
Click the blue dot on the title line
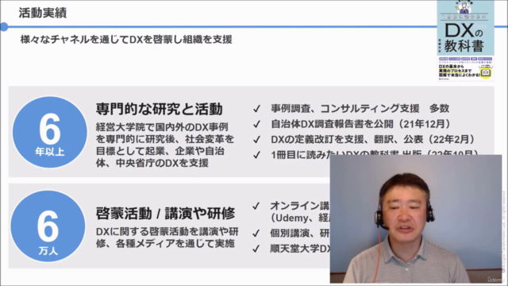[4, 27]
